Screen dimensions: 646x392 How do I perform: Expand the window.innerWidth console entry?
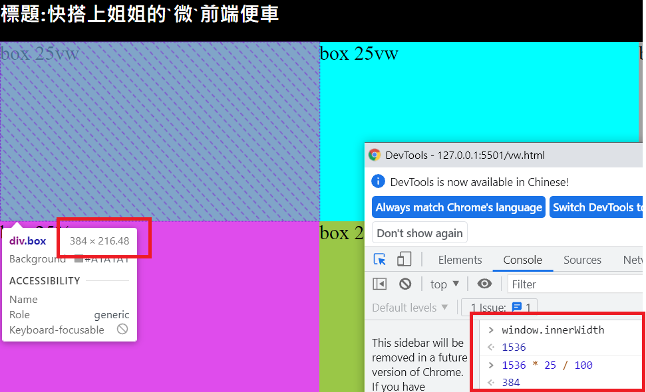pyautogui.click(x=491, y=330)
